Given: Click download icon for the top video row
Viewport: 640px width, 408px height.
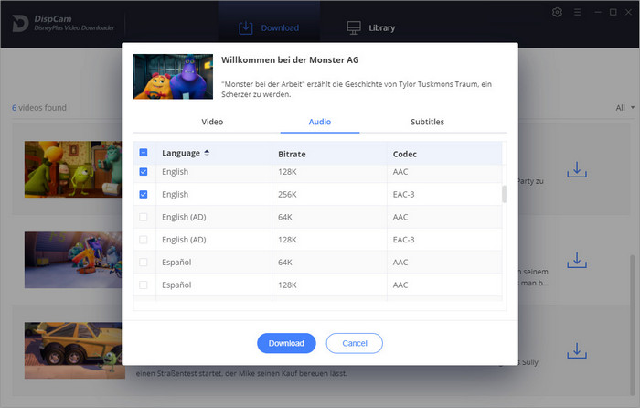Looking at the screenshot, I should [x=576, y=170].
